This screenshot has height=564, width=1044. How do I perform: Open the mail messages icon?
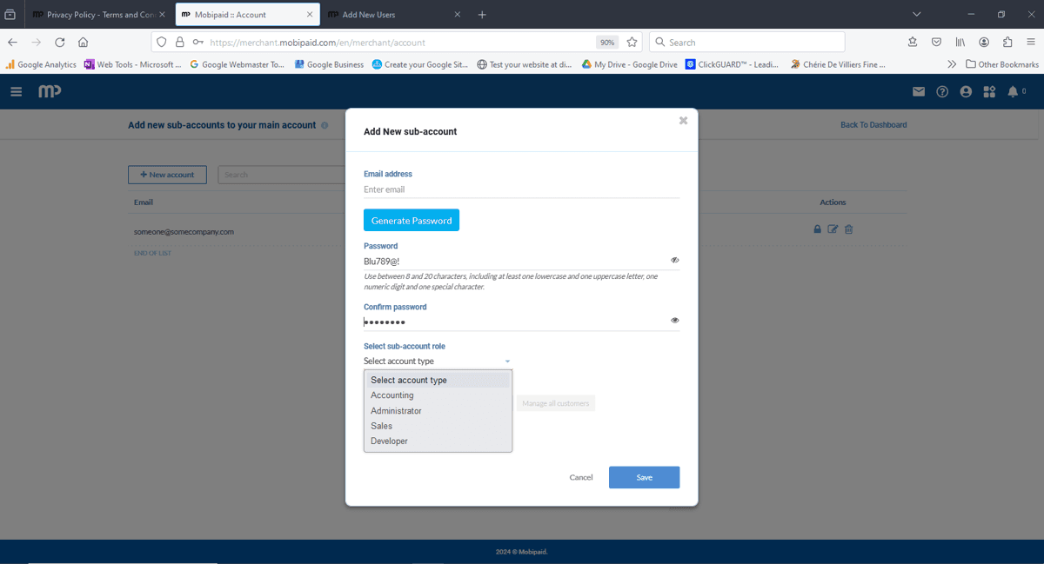pos(918,91)
